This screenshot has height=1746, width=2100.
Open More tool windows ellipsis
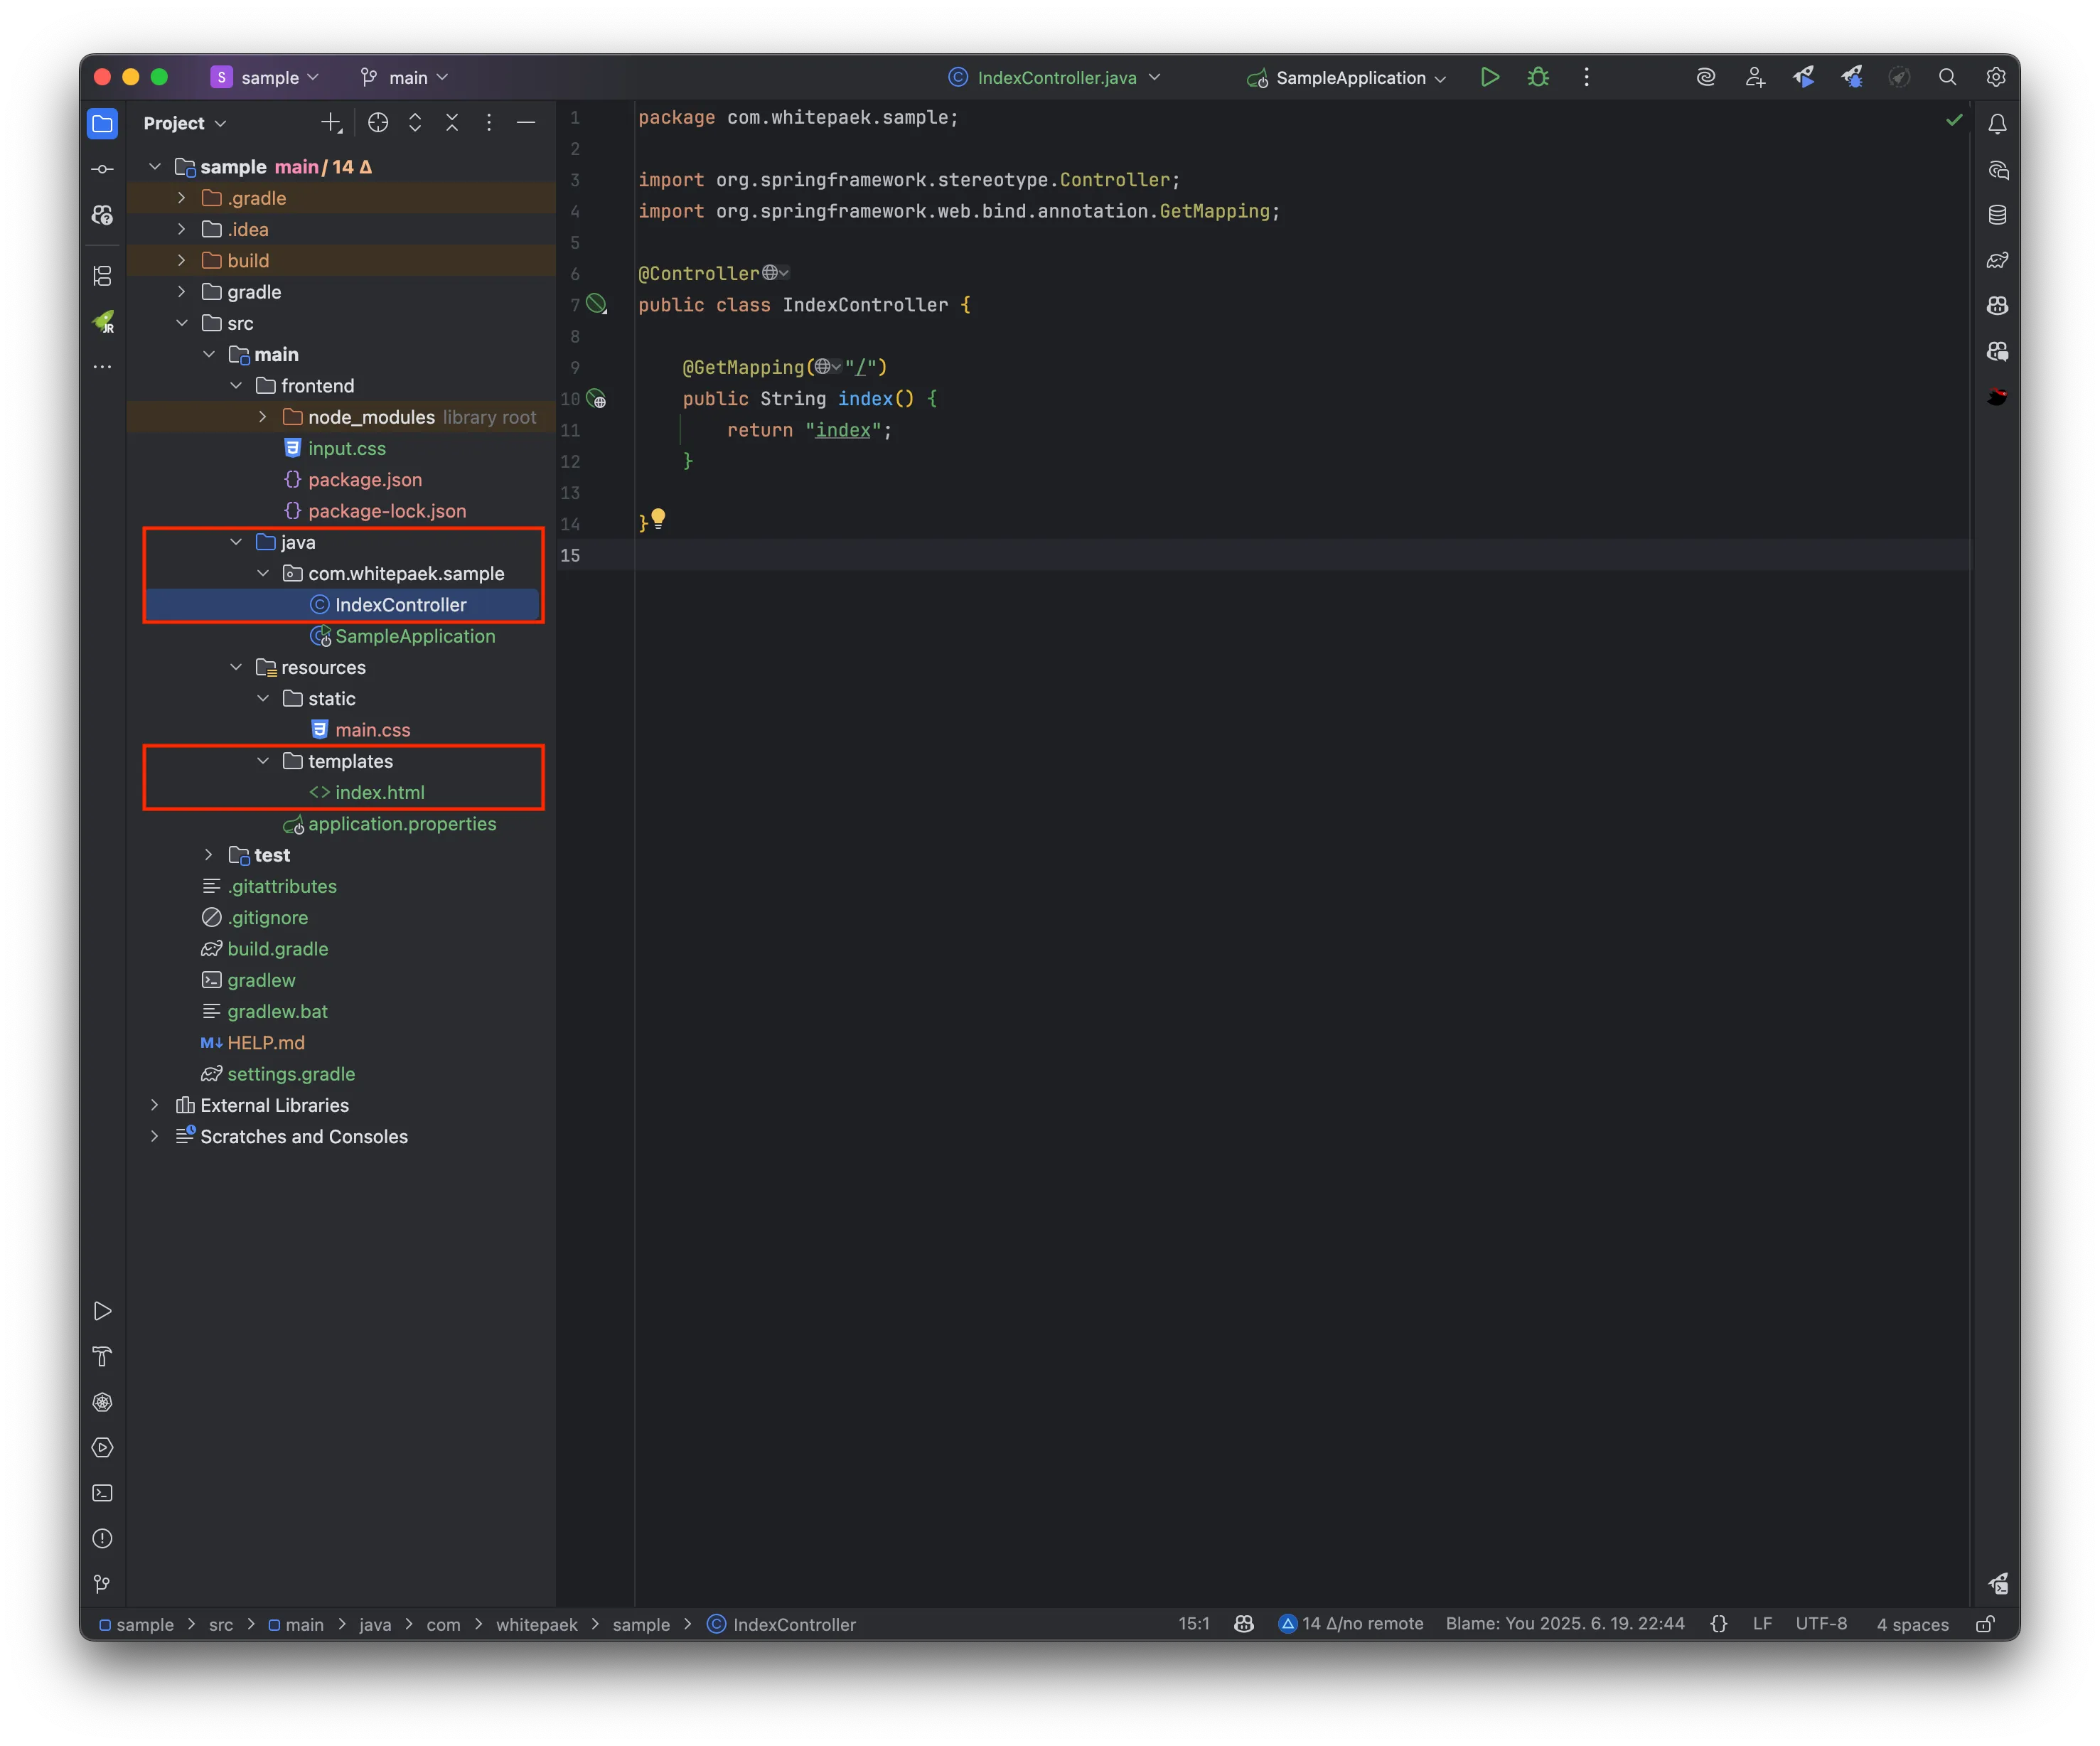(x=102, y=367)
